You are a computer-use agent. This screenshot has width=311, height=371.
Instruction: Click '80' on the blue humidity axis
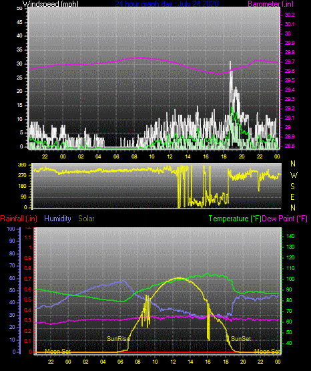point(12,253)
